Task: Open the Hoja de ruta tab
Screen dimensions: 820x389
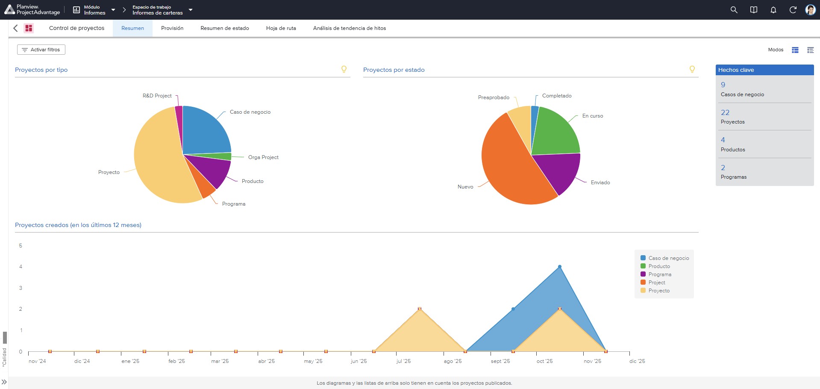Action: click(281, 28)
